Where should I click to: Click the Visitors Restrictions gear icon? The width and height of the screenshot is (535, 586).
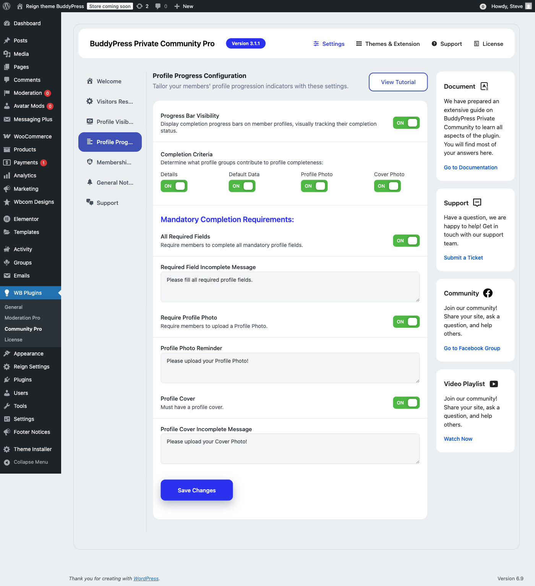tap(89, 101)
